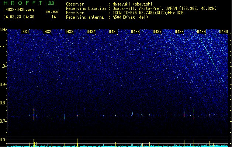Click the 0440 time marker

click(224, 31)
